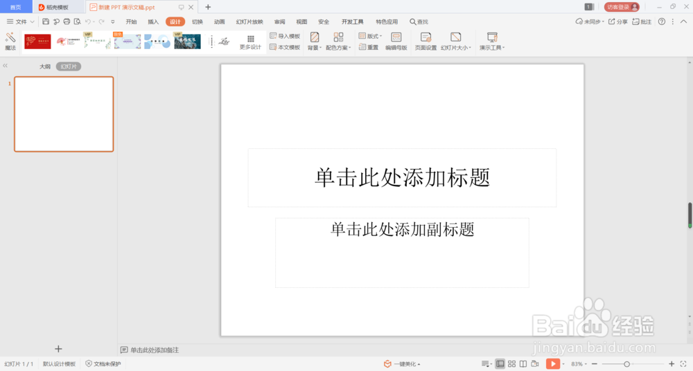
Task: Apply the dark mountain VIP template
Action: pos(187,42)
